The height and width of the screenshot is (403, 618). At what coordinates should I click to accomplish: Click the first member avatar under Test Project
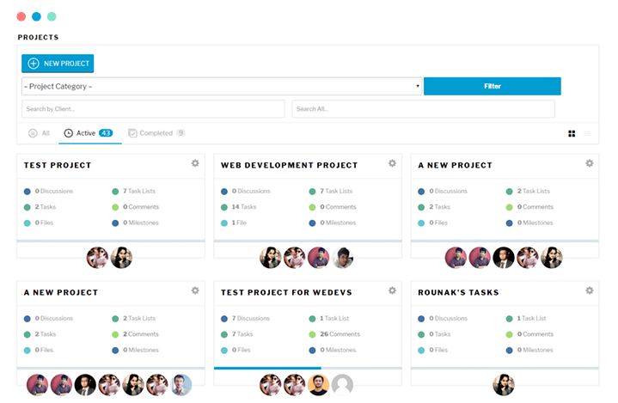point(97,258)
